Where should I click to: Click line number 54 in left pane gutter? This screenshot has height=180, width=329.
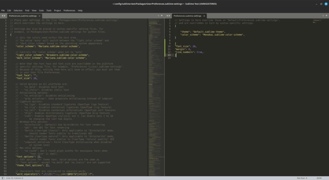click(5, 174)
